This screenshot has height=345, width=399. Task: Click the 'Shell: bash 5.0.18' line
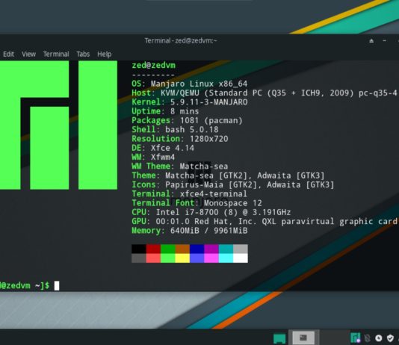pyautogui.click(x=175, y=129)
